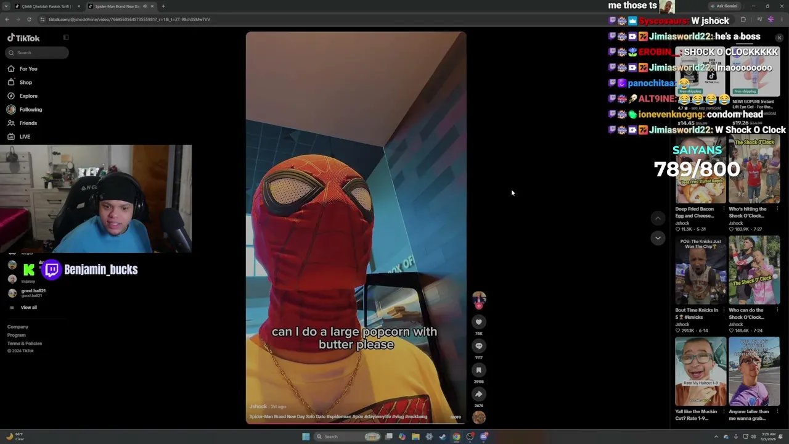789x444 pixels.
Task: Expand the Company footer section
Action: pyautogui.click(x=18, y=327)
